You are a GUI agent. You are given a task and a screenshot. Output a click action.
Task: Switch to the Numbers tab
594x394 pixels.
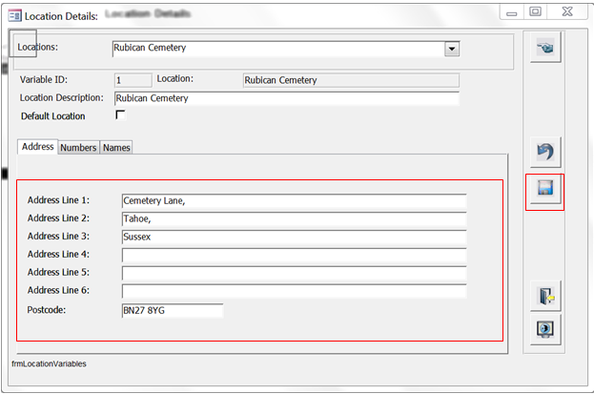[x=78, y=148]
